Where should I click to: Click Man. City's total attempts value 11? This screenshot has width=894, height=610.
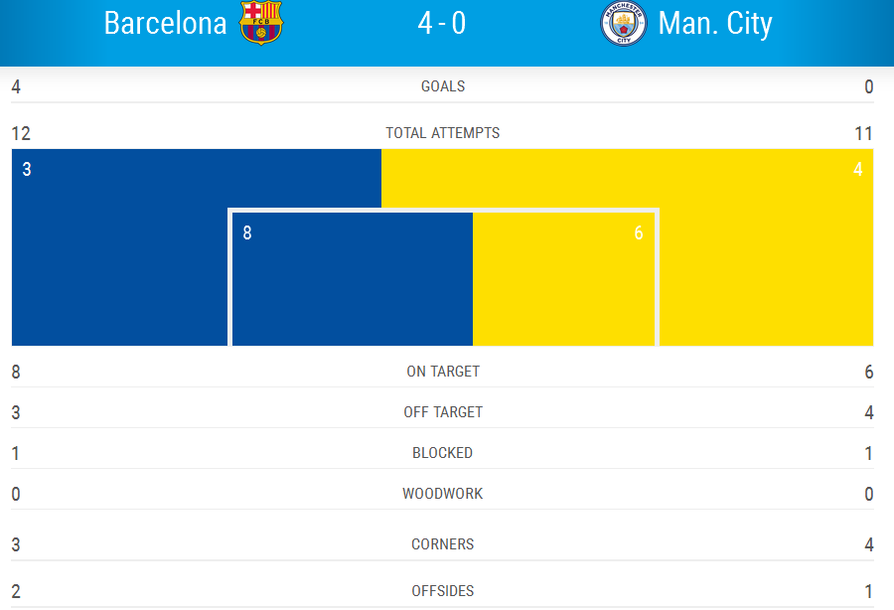point(863,133)
